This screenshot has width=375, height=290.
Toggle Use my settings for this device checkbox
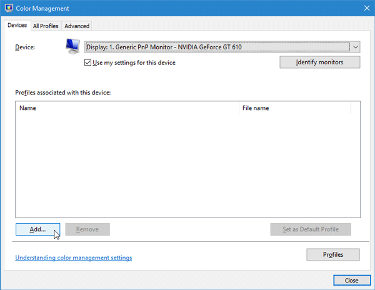pyautogui.click(x=87, y=62)
